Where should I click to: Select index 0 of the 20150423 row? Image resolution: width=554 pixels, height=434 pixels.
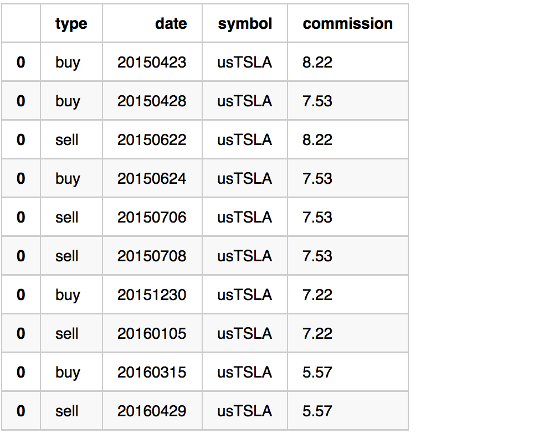coord(21,63)
